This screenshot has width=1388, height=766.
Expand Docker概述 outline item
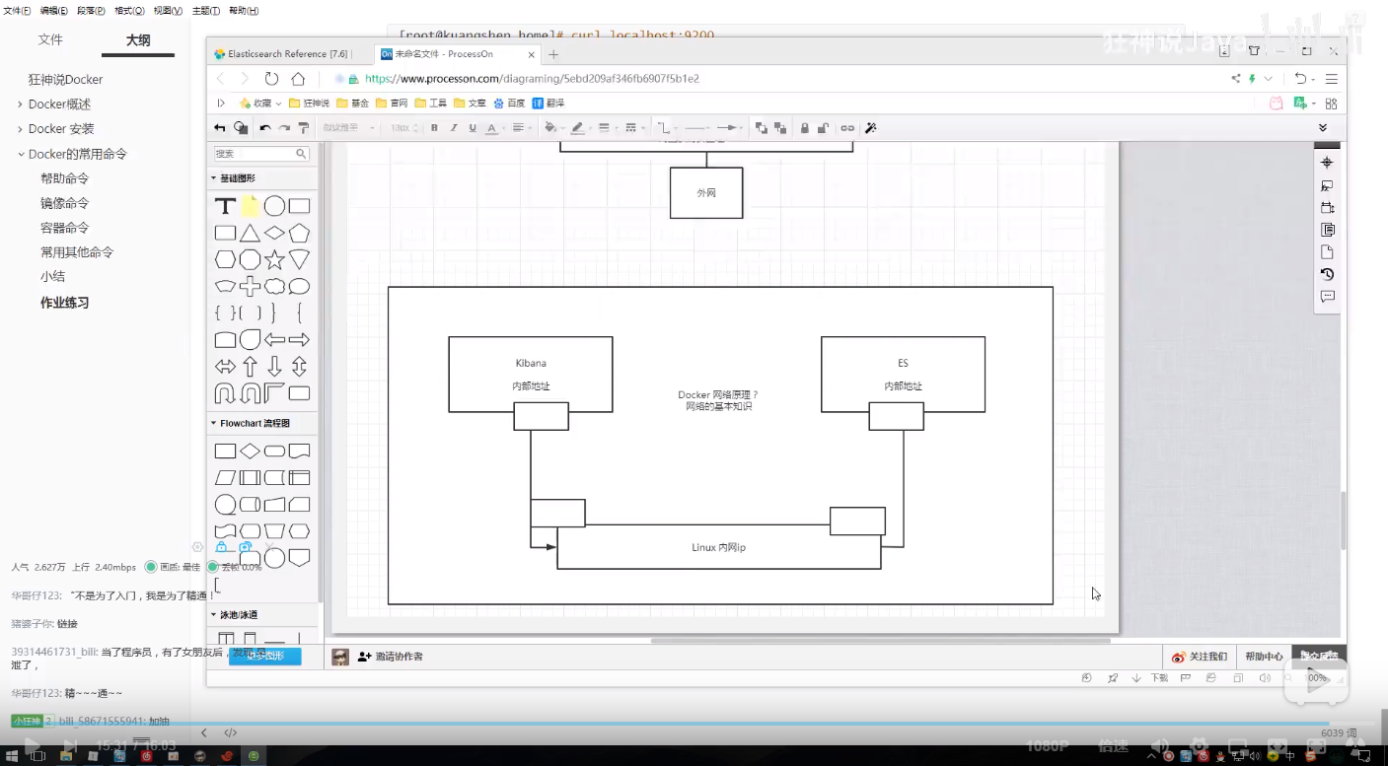20,104
